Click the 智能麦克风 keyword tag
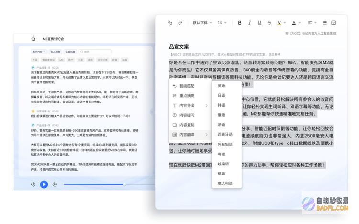This screenshot has height=224, width=359. pos(48,60)
